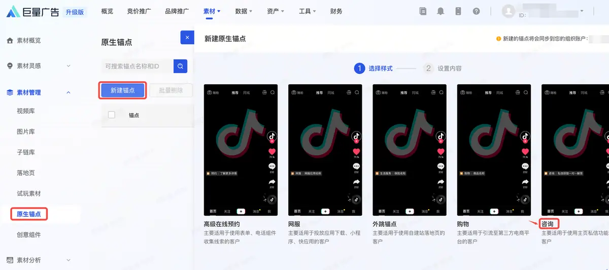Click the search magnifier button
The width and height of the screenshot is (609, 270).
pos(181,66)
